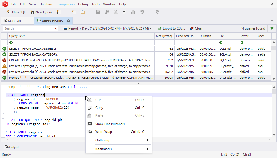Click the new item with star icon
Screen dimensions: 277x158
pyautogui.click(x=74, y=12)
